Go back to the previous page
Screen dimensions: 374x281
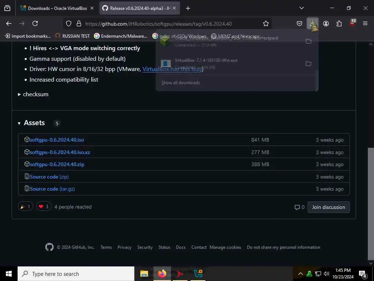pyautogui.click(x=9, y=23)
